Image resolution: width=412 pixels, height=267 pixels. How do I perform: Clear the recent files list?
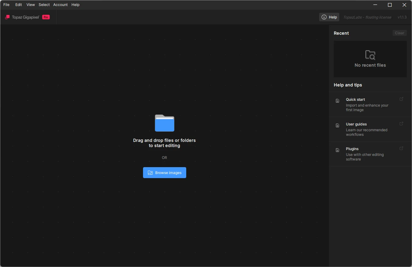pos(399,33)
